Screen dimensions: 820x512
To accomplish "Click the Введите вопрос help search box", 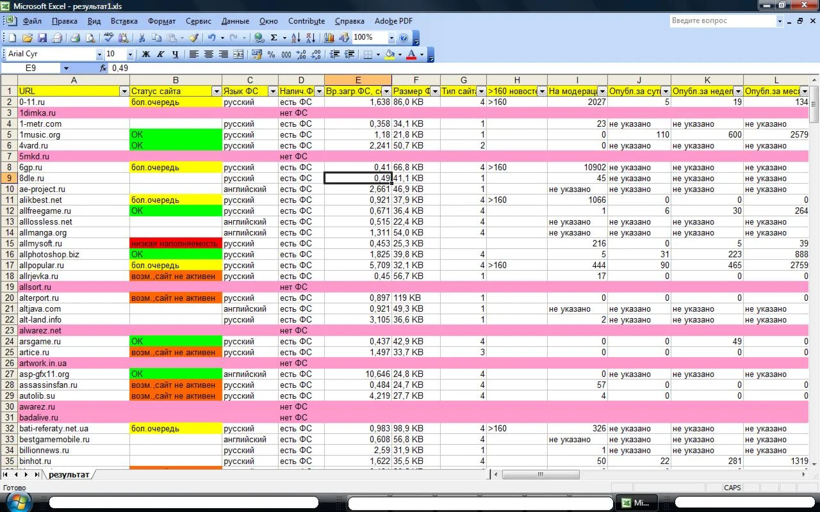I will (x=723, y=21).
